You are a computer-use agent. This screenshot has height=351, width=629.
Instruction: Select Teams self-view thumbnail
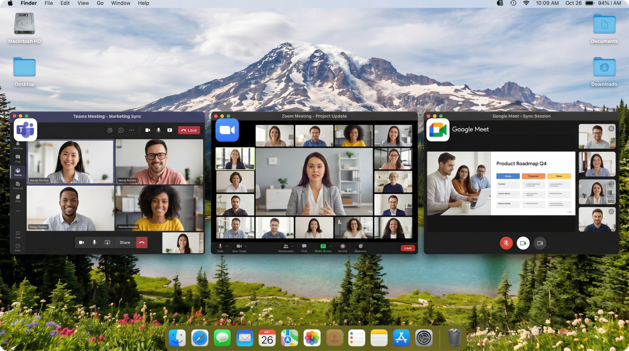183,243
